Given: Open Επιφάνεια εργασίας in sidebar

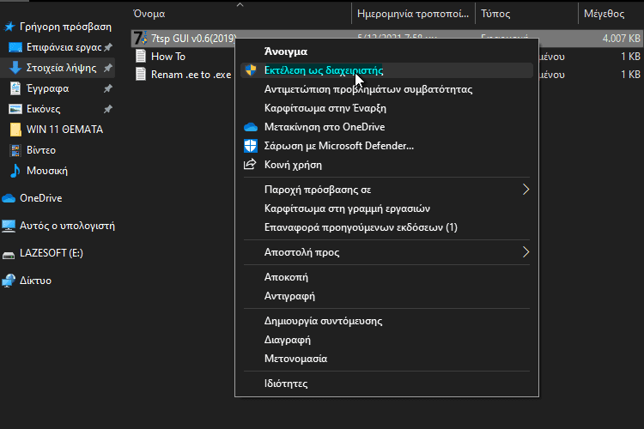Looking at the screenshot, I should tap(64, 47).
